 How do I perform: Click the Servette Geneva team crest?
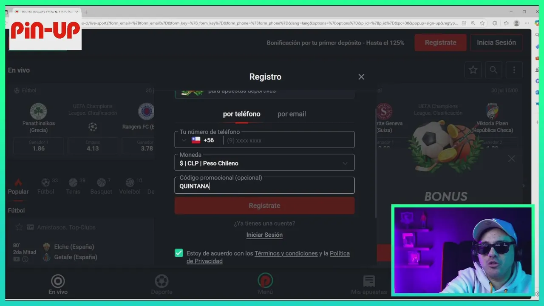(x=384, y=111)
